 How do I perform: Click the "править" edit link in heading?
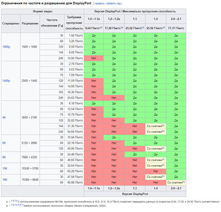pos(99,3)
